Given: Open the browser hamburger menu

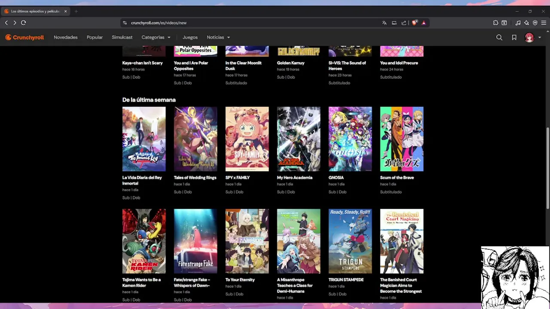Looking at the screenshot, I should click(x=544, y=23).
